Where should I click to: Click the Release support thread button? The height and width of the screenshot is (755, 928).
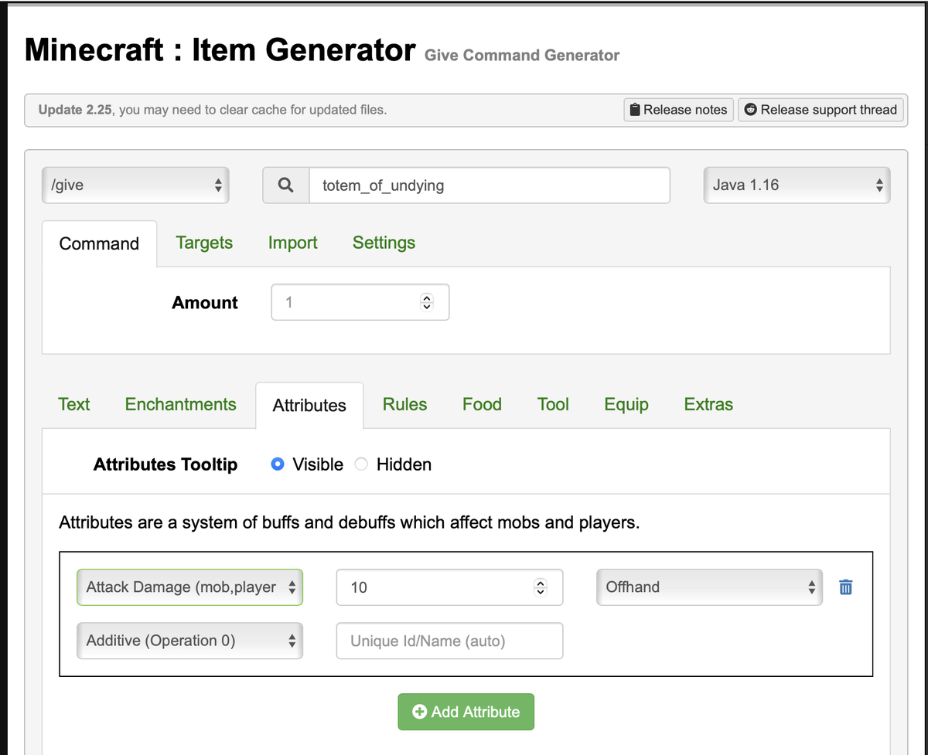(x=821, y=110)
